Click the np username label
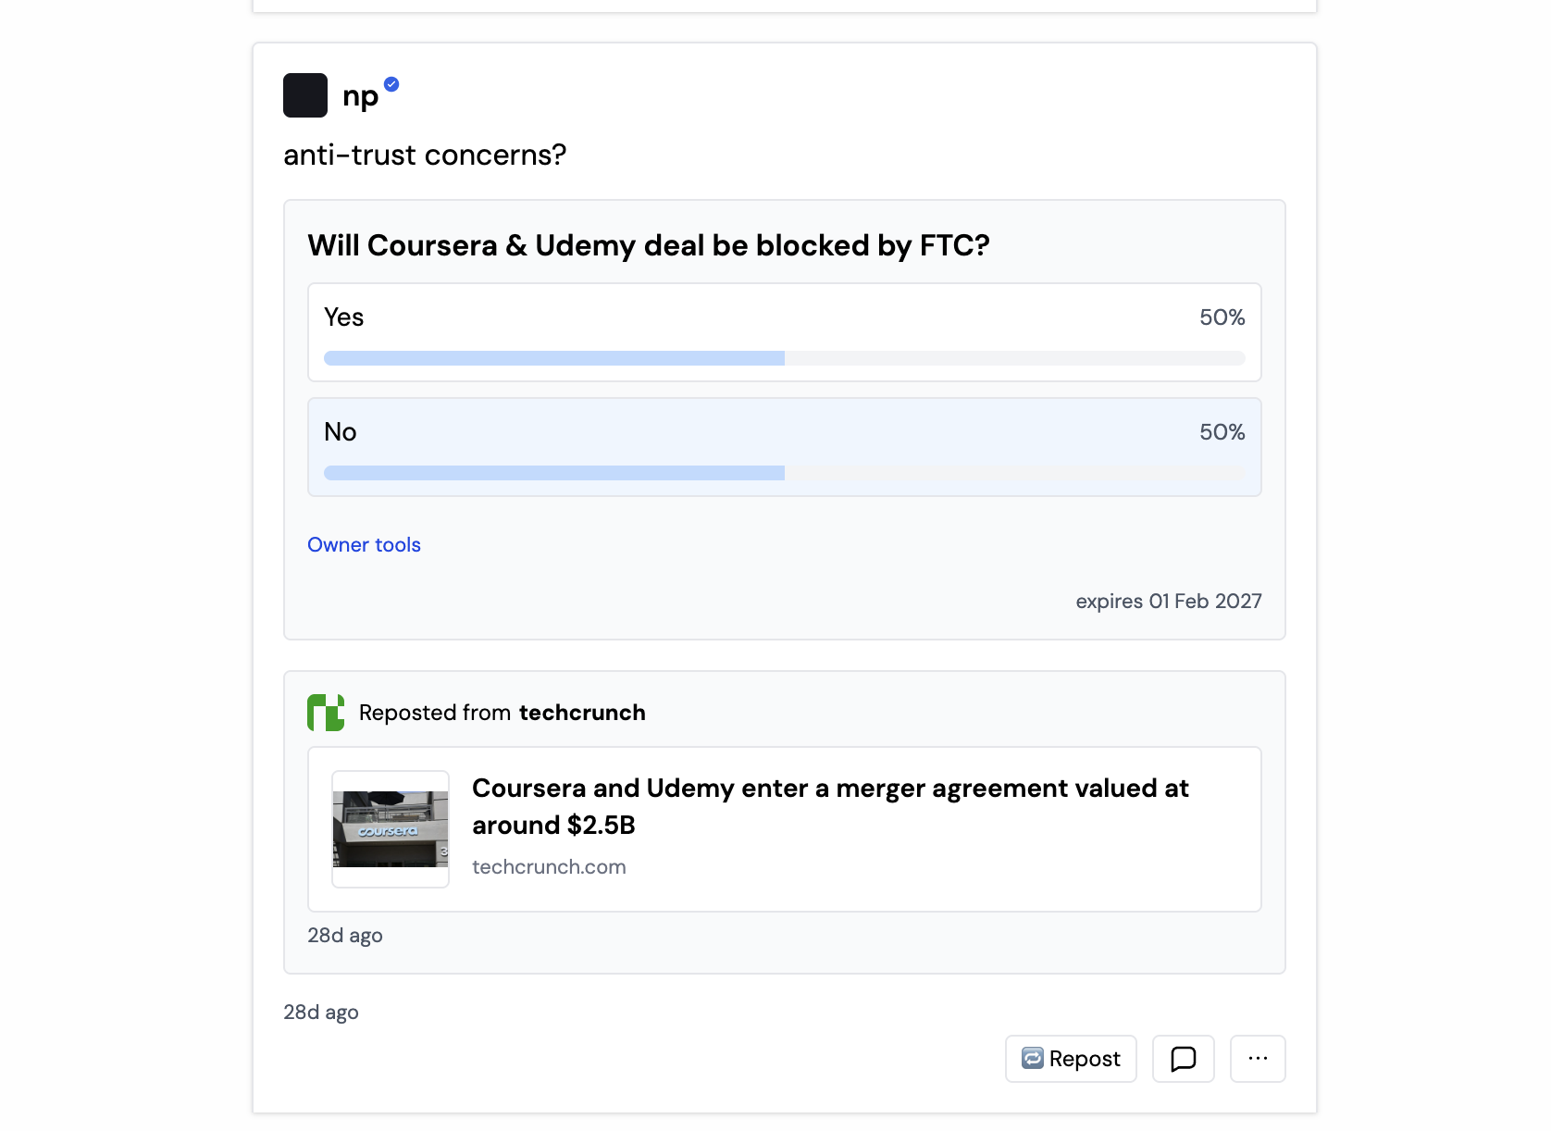Screen dimensions: 1551x1131 point(362,95)
